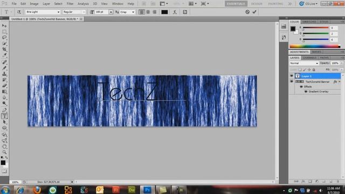Toggle visibility of layer Effects
The width and height of the screenshot is (345, 194).
tap(301, 87)
